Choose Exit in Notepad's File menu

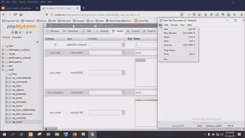pyautogui.click(x=179, y=59)
